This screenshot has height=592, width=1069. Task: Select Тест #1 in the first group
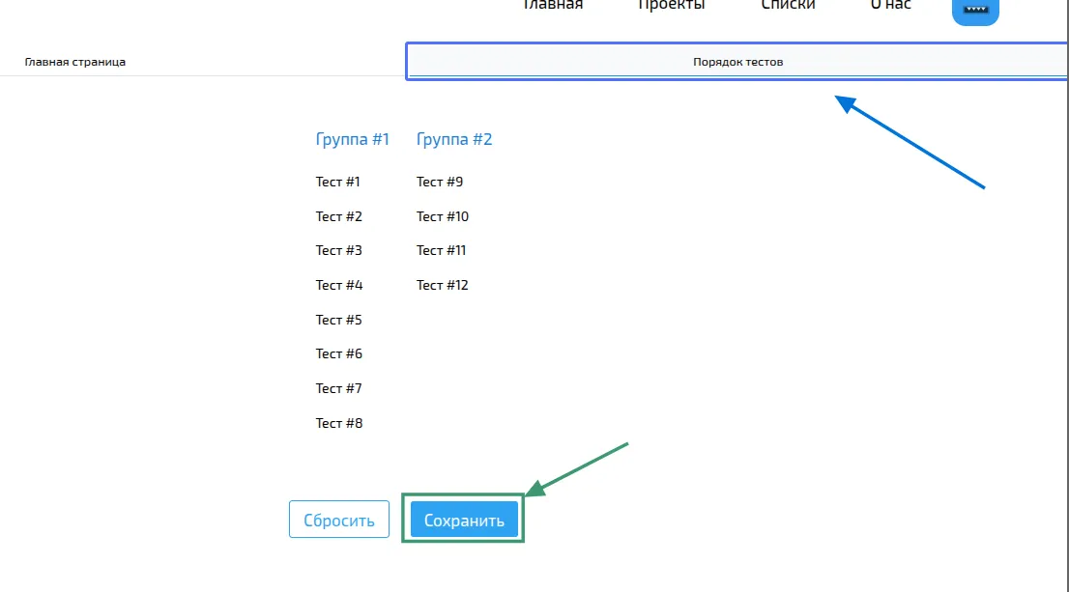pyautogui.click(x=337, y=182)
